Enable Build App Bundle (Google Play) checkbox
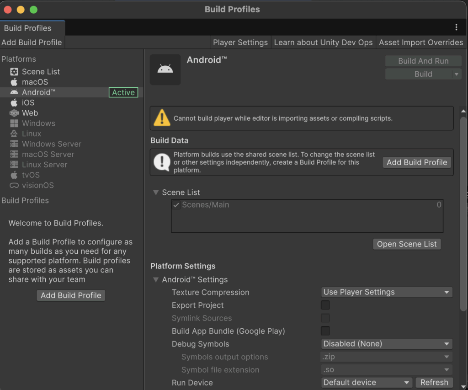The image size is (468, 390). (x=325, y=331)
